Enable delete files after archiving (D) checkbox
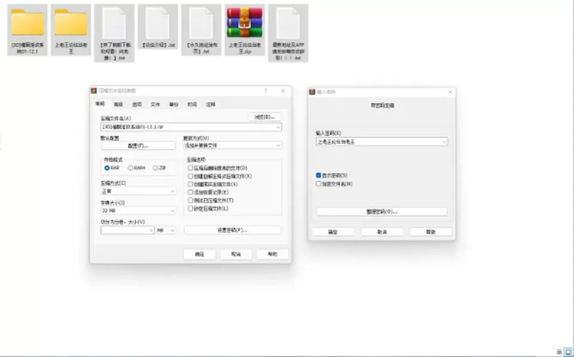 coord(190,168)
